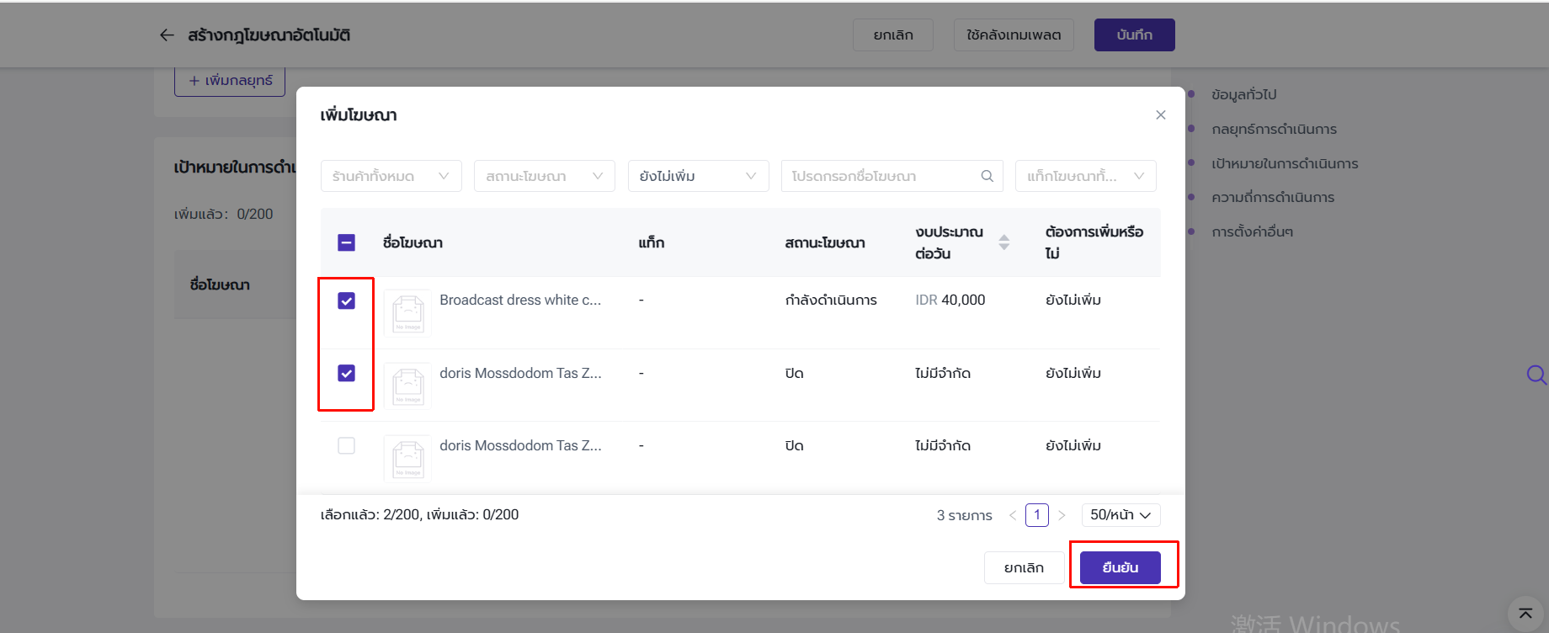Jump to ความถี่การดำเนินการ section
Viewport: 1549px width, 633px height.
point(1272,197)
